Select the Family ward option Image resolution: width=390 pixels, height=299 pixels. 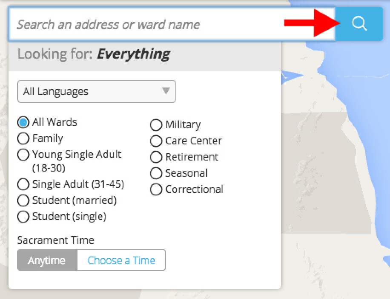23,138
